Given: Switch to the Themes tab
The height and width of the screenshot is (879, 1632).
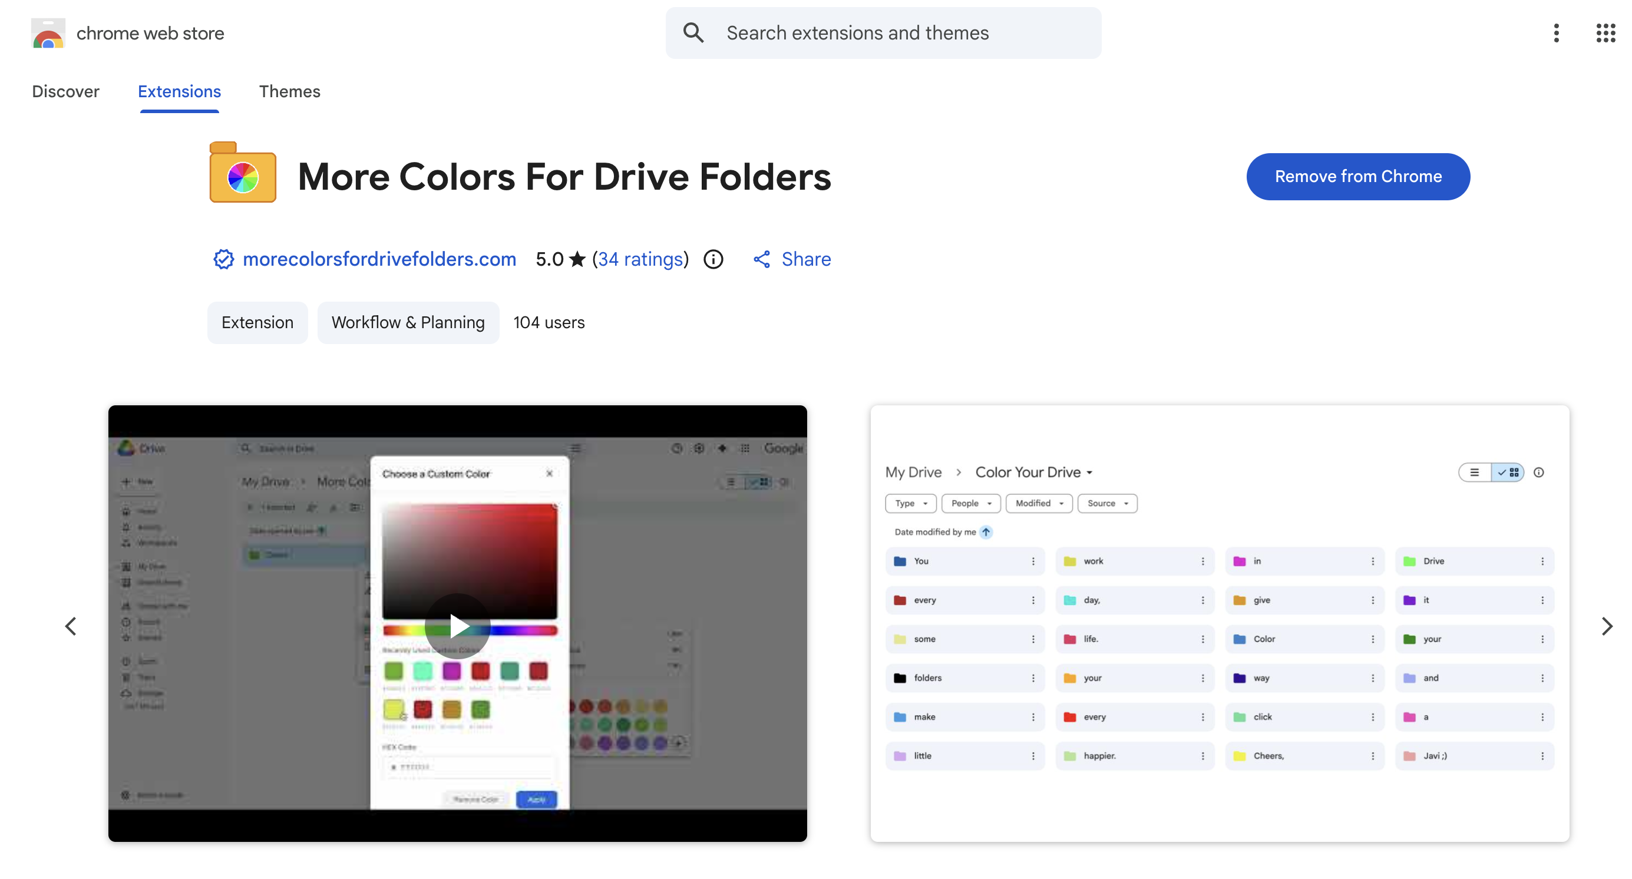Looking at the screenshot, I should click(289, 92).
